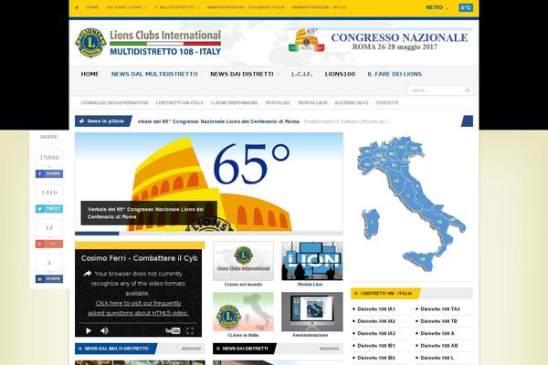The image size is (548, 365).
Task: Open News dal Multidistretto menu
Action: click(x=154, y=74)
